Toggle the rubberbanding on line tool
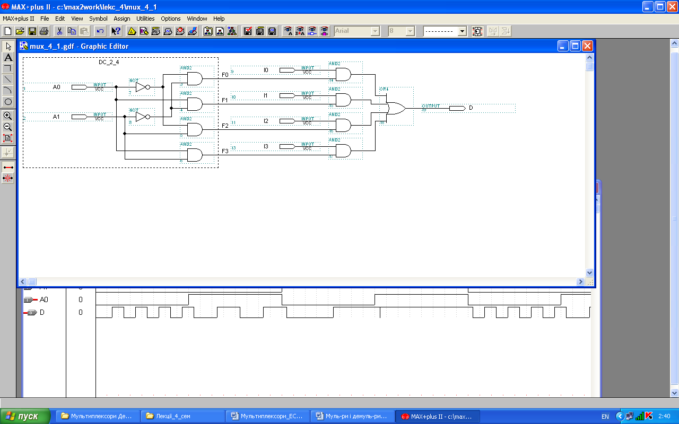The height and width of the screenshot is (424, 679). 8,167
